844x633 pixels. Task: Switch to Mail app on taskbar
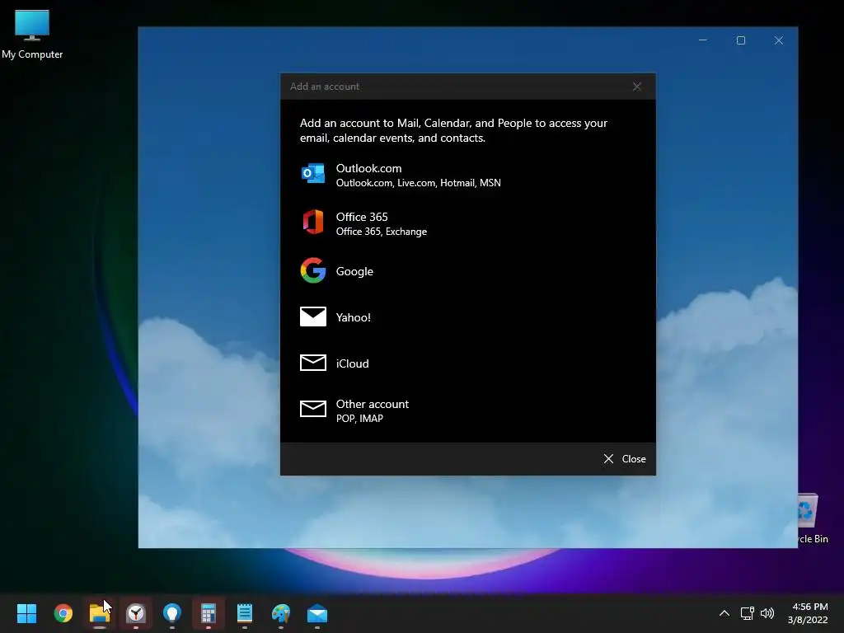[x=317, y=613]
